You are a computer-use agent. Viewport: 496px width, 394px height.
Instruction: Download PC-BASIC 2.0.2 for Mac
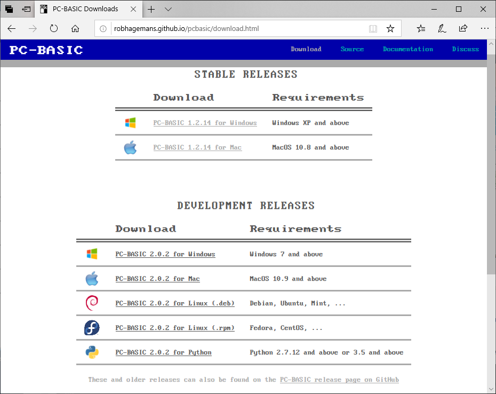point(157,279)
